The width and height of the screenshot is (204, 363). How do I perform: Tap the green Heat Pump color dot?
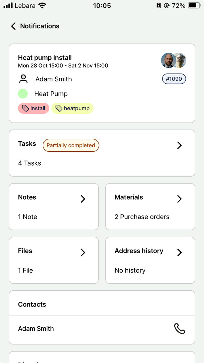point(23,94)
